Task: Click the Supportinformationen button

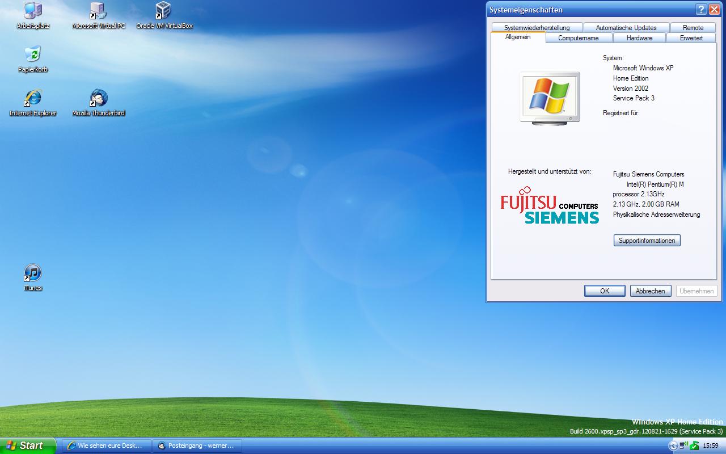Action: point(647,241)
